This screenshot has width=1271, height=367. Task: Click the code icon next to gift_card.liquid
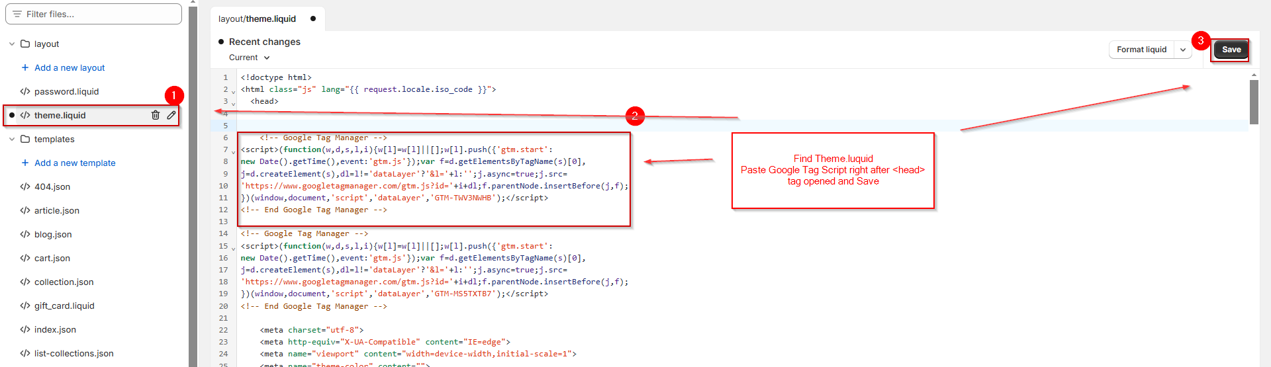click(25, 306)
